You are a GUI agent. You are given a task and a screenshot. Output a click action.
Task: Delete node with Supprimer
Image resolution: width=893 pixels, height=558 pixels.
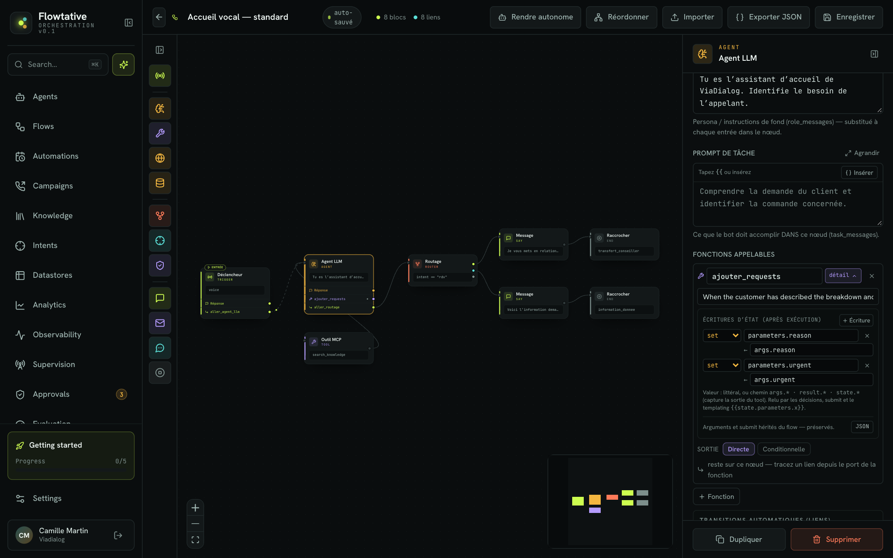pos(837,539)
